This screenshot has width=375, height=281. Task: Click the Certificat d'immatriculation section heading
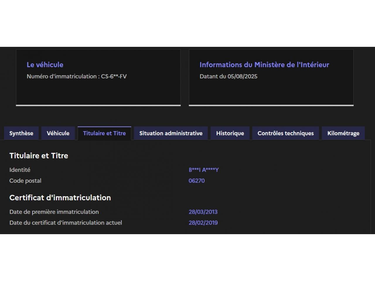[60, 198]
